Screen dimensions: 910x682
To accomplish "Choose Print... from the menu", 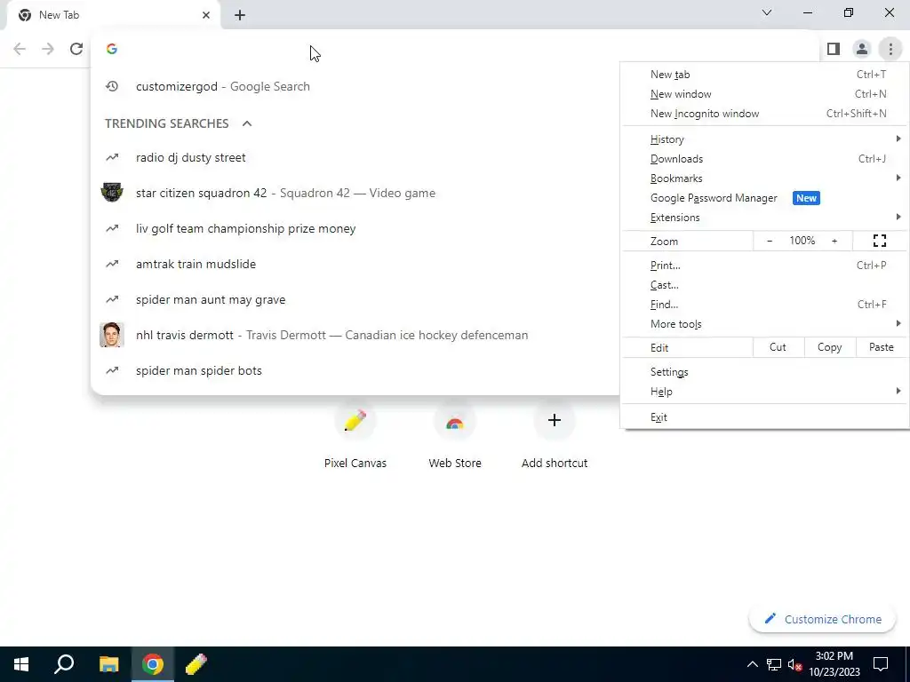I will pos(764,265).
